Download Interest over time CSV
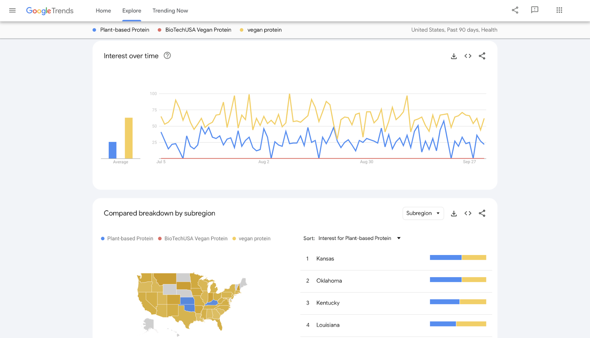Screen dimensions: 590x338 tap(454, 56)
